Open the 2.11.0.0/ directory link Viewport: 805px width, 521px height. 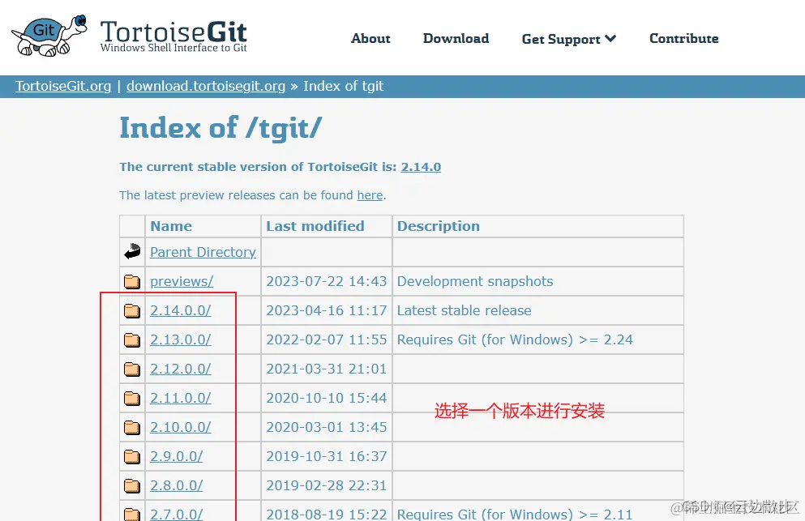click(x=181, y=399)
